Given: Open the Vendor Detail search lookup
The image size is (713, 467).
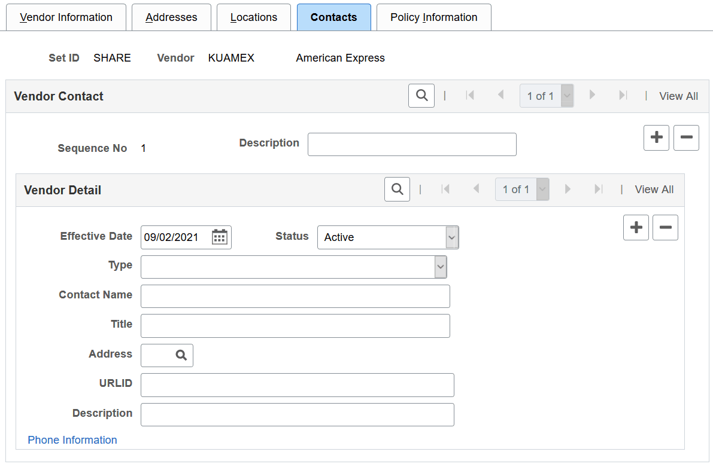Looking at the screenshot, I should [397, 189].
